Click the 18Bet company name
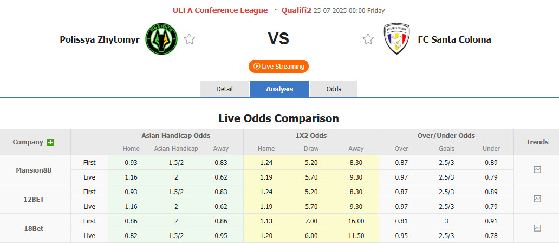The width and height of the screenshot is (559, 244). tap(35, 228)
